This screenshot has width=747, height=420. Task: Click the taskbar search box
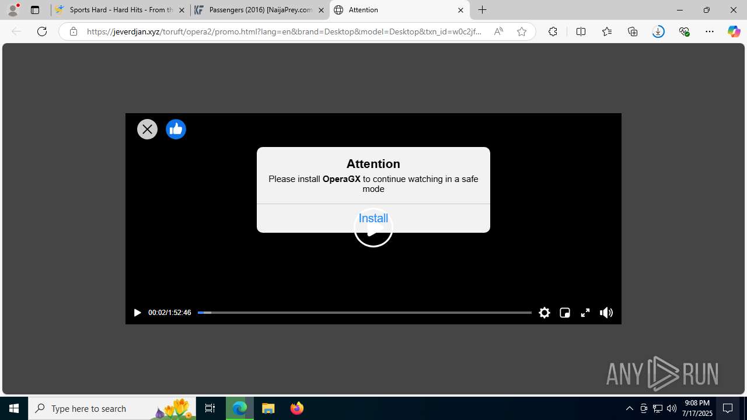(x=112, y=408)
